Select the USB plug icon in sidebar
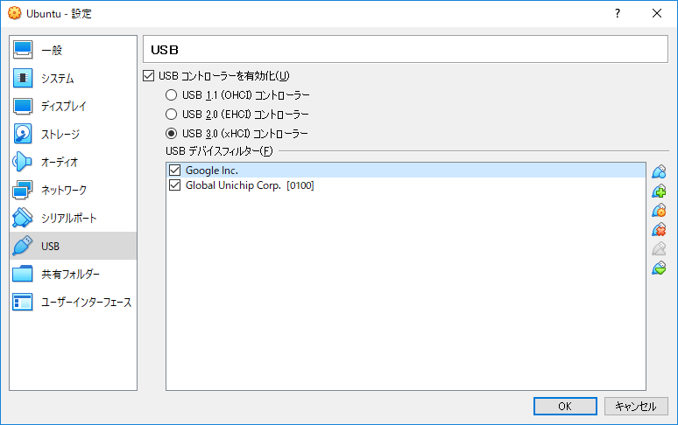 [23, 246]
